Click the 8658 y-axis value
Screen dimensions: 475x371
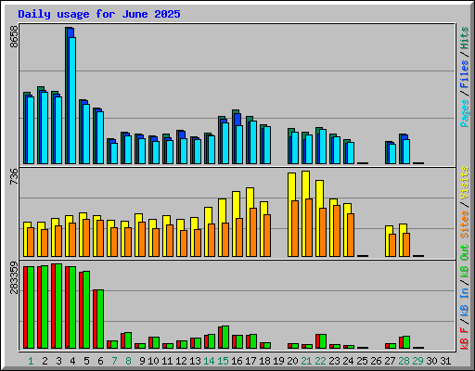(14, 36)
